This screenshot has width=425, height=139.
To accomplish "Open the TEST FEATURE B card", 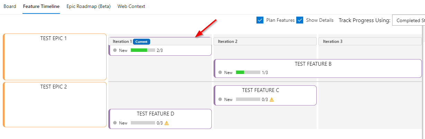I will click(x=318, y=68).
